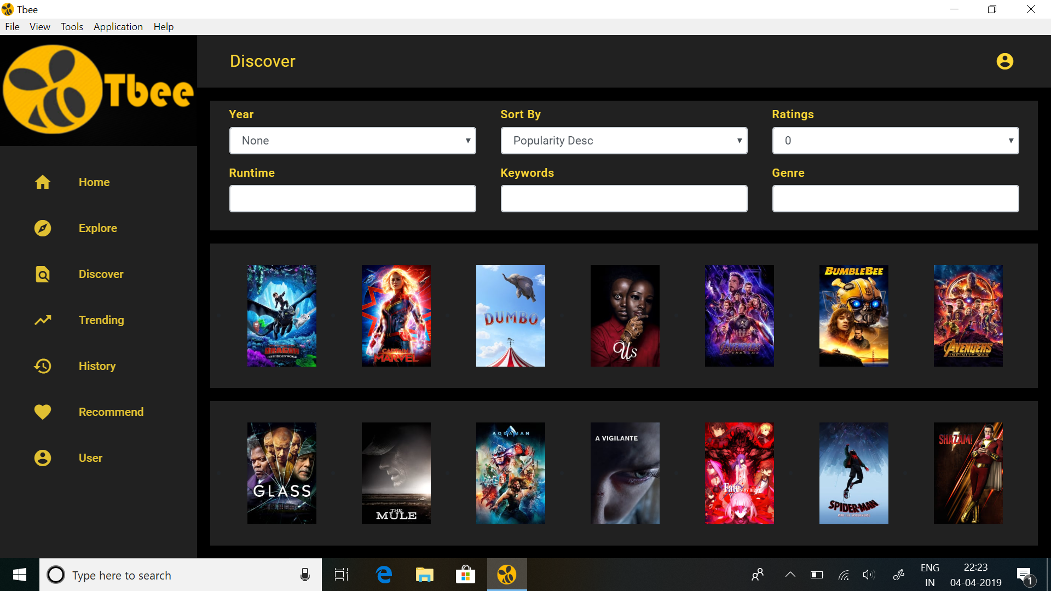Click the Discover search-page icon
The width and height of the screenshot is (1051, 591).
pyautogui.click(x=43, y=274)
